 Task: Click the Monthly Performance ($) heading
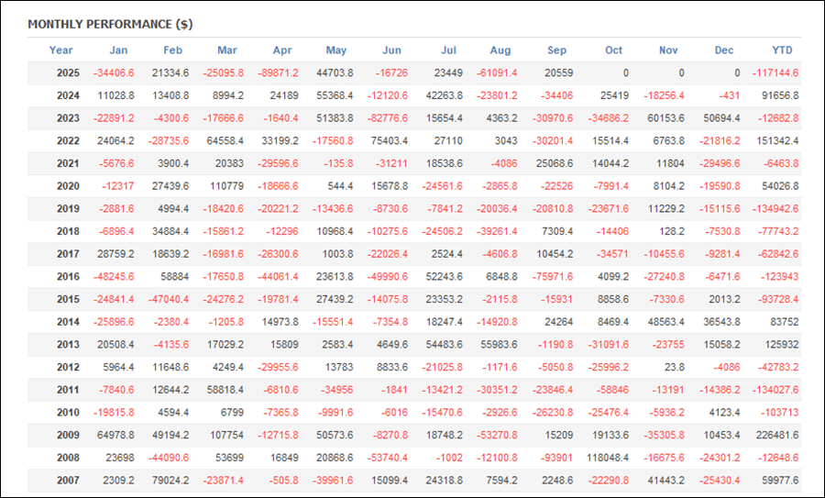(110, 24)
